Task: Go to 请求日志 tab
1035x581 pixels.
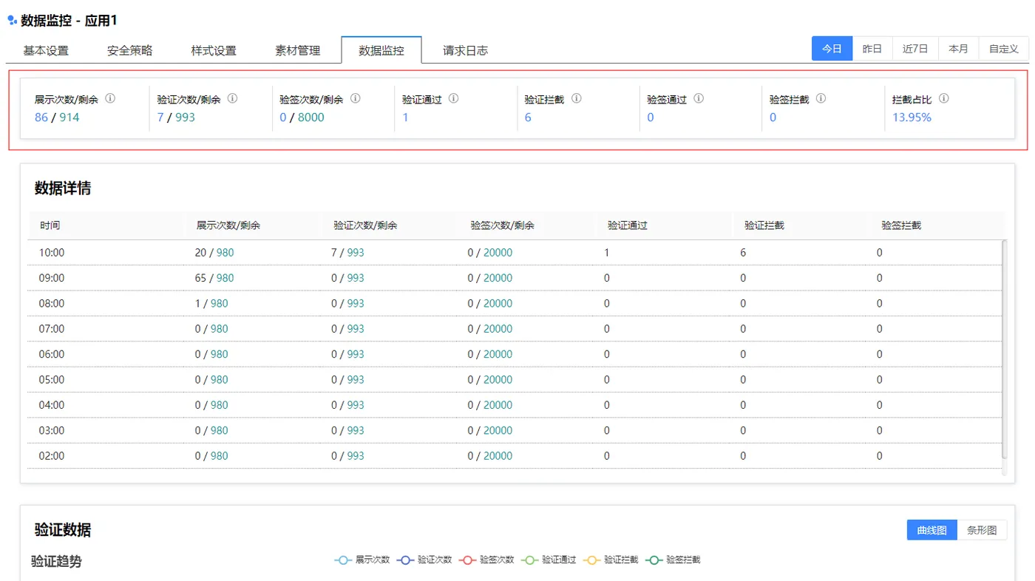Action: point(465,50)
